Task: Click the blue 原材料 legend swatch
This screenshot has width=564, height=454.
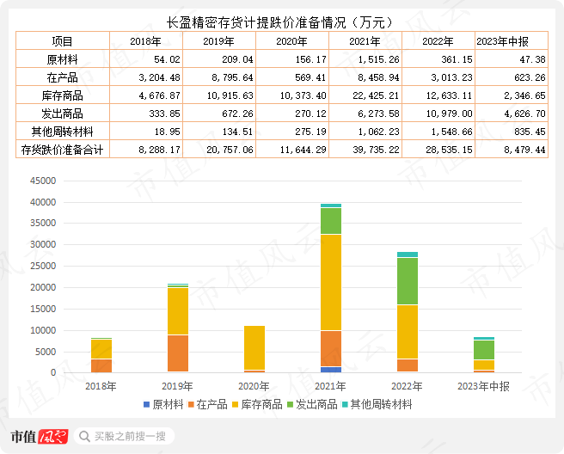Action: click(x=146, y=405)
